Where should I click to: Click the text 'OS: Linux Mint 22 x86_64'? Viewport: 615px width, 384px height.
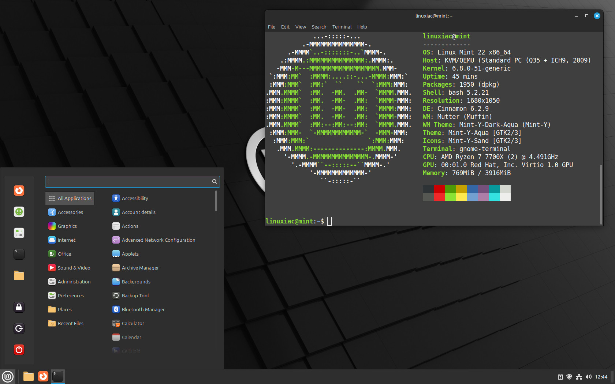[467, 52]
